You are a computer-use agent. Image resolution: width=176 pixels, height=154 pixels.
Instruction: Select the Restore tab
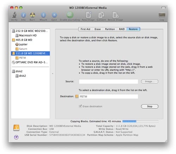[133, 29]
